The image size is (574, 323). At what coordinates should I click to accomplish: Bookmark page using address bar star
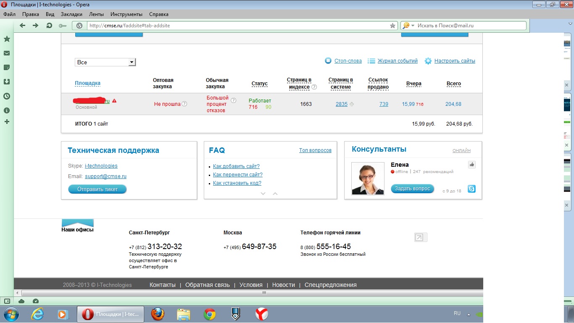click(392, 26)
